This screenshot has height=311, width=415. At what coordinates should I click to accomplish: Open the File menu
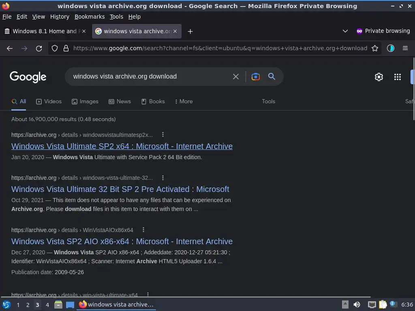(7, 17)
